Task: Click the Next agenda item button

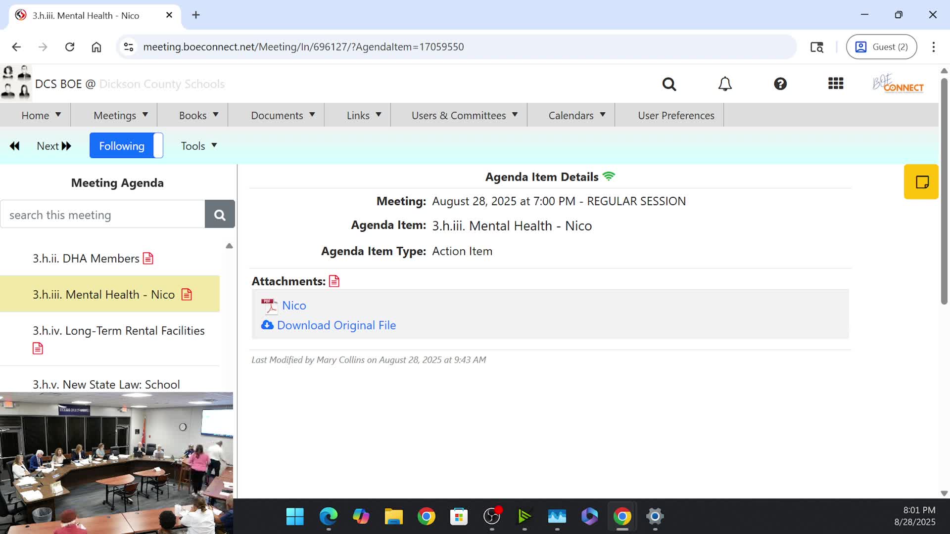Action: (54, 146)
